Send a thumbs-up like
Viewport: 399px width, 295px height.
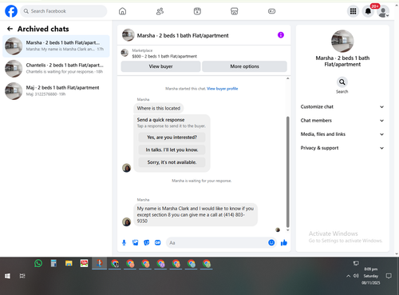pyautogui.click(x=284, y=242)
